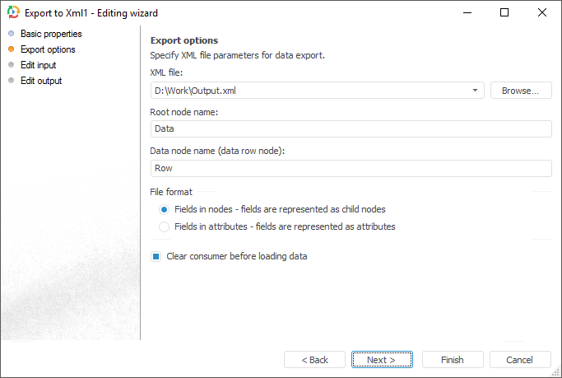Click the Data node name field

point(350,168)
